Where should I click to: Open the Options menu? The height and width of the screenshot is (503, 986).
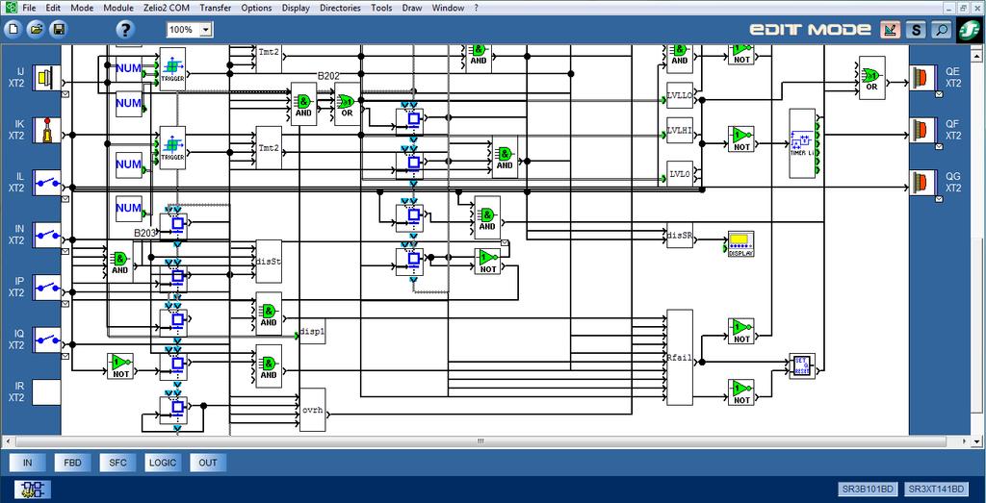[256, 8]
